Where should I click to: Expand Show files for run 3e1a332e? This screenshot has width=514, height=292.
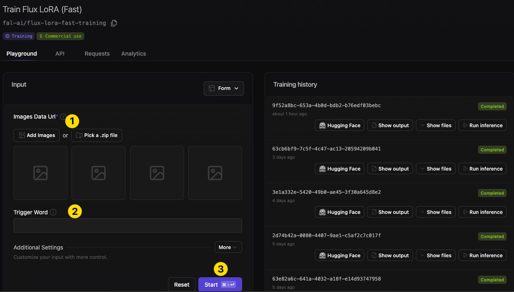click(435, 212)
